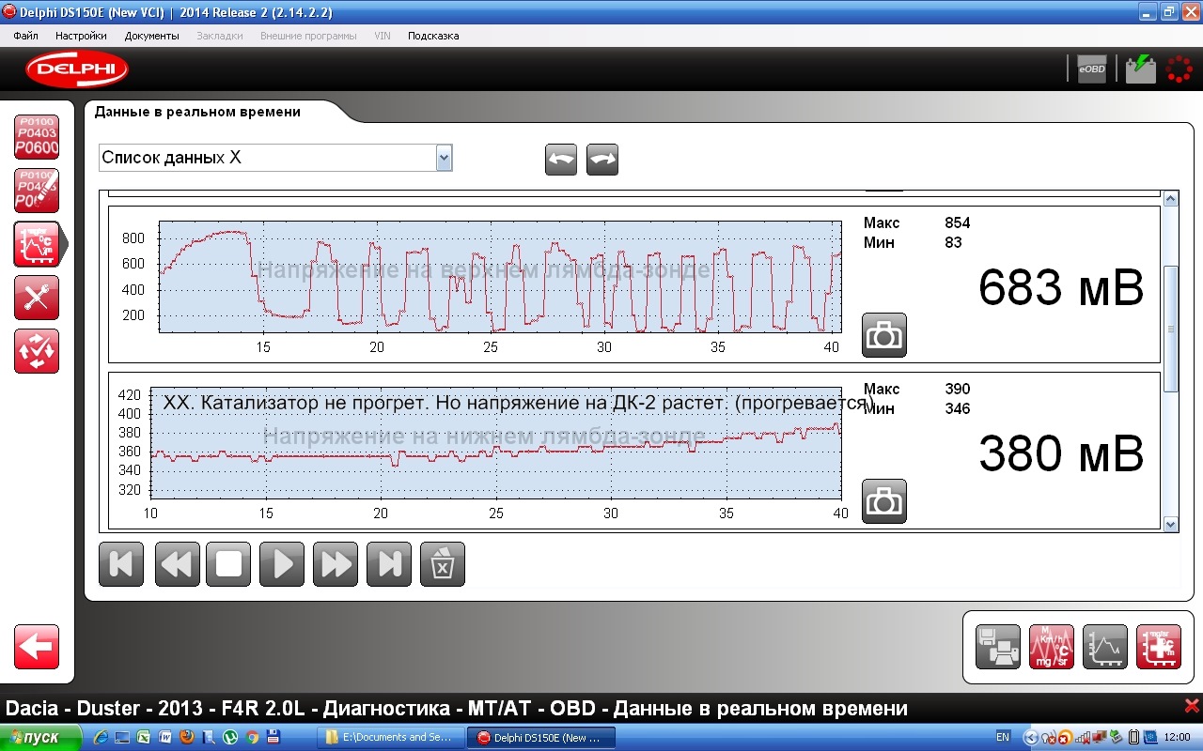Stop the data recording

[x=229, y=564]
